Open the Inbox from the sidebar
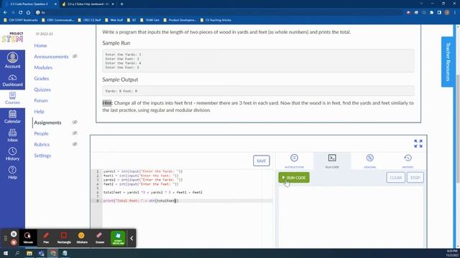The image size is (460, 258). tap(12, 135)
